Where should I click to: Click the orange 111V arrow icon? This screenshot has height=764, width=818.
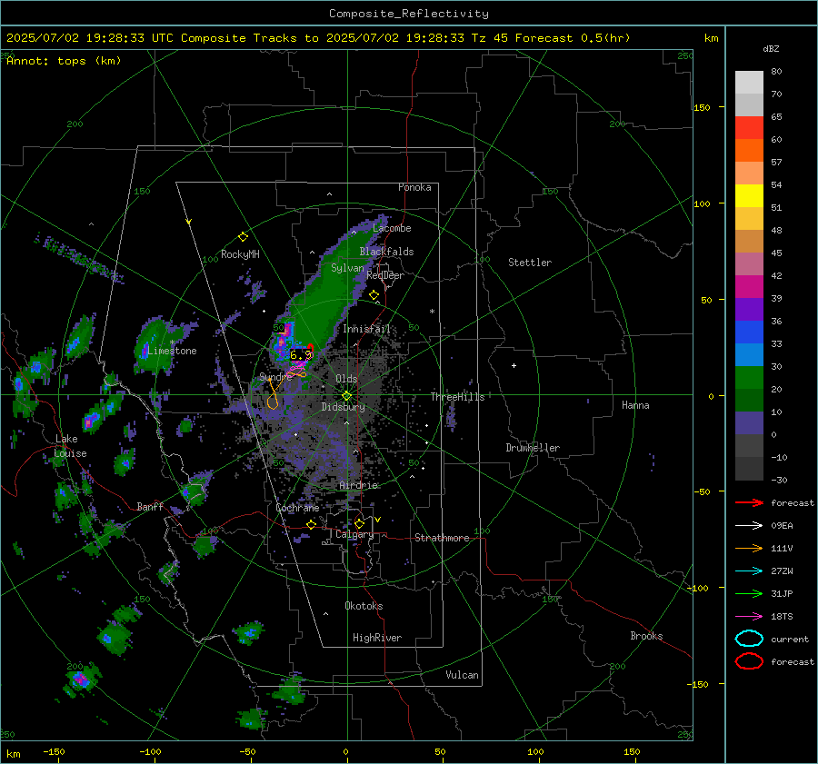click(x=749, y=548)
